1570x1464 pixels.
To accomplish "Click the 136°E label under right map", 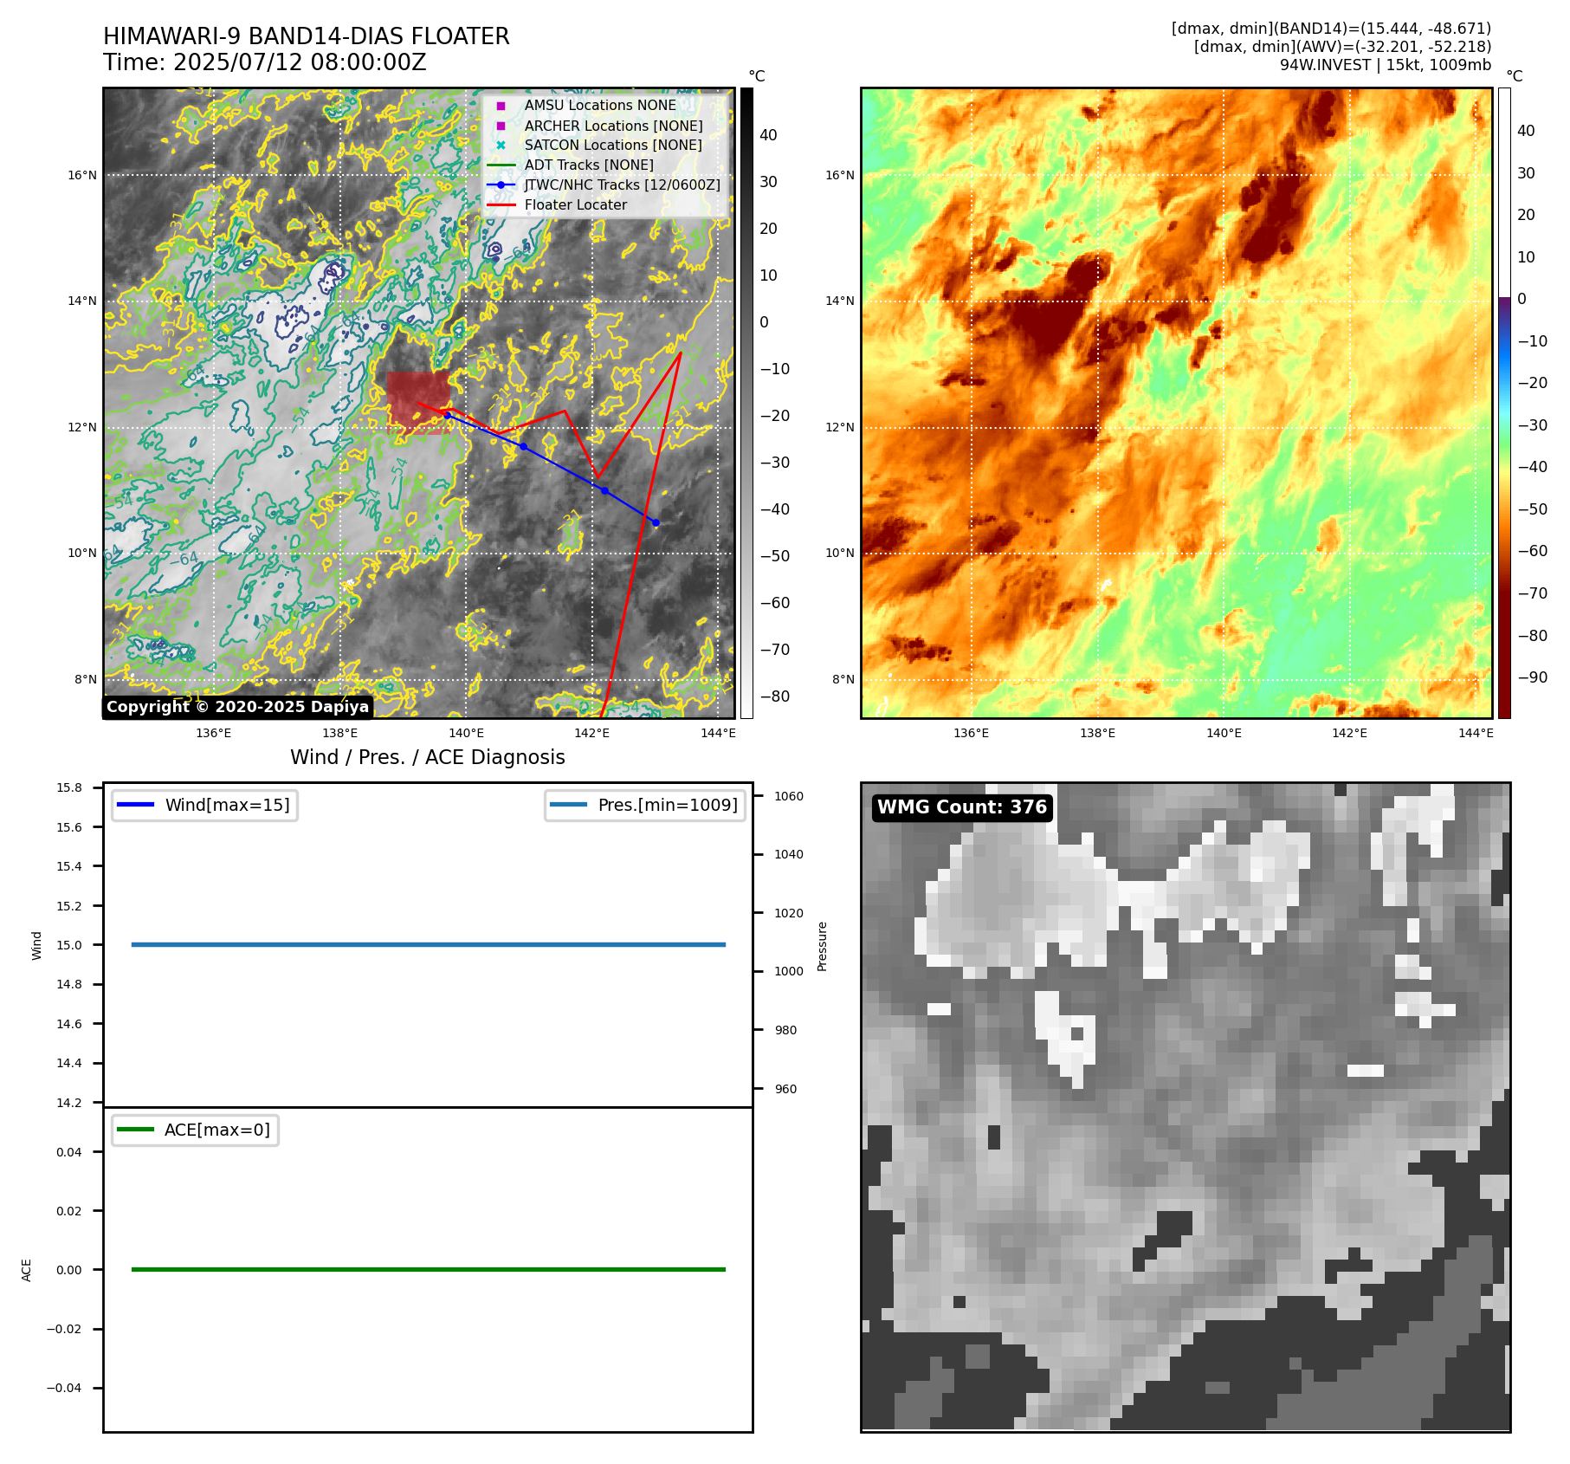I will click(x=971, y=733).
